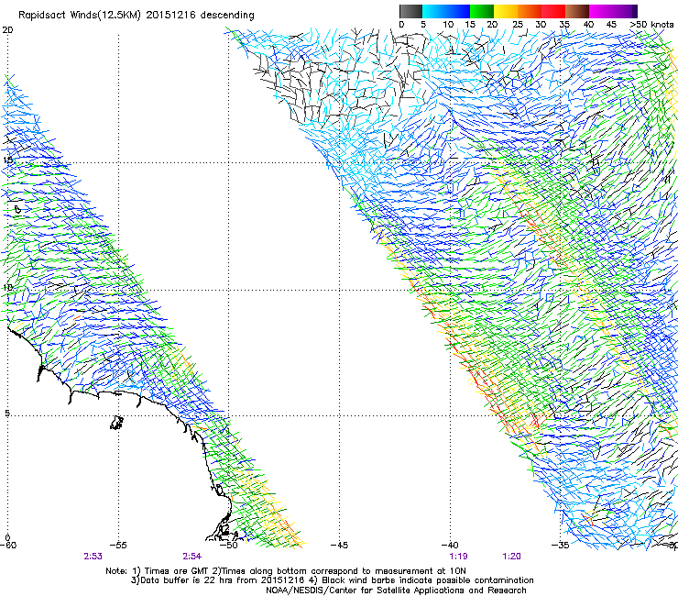Viewport: 678px width, 596px height.
Task: Click the longitude label '-40'
Action: click(450, 545)
